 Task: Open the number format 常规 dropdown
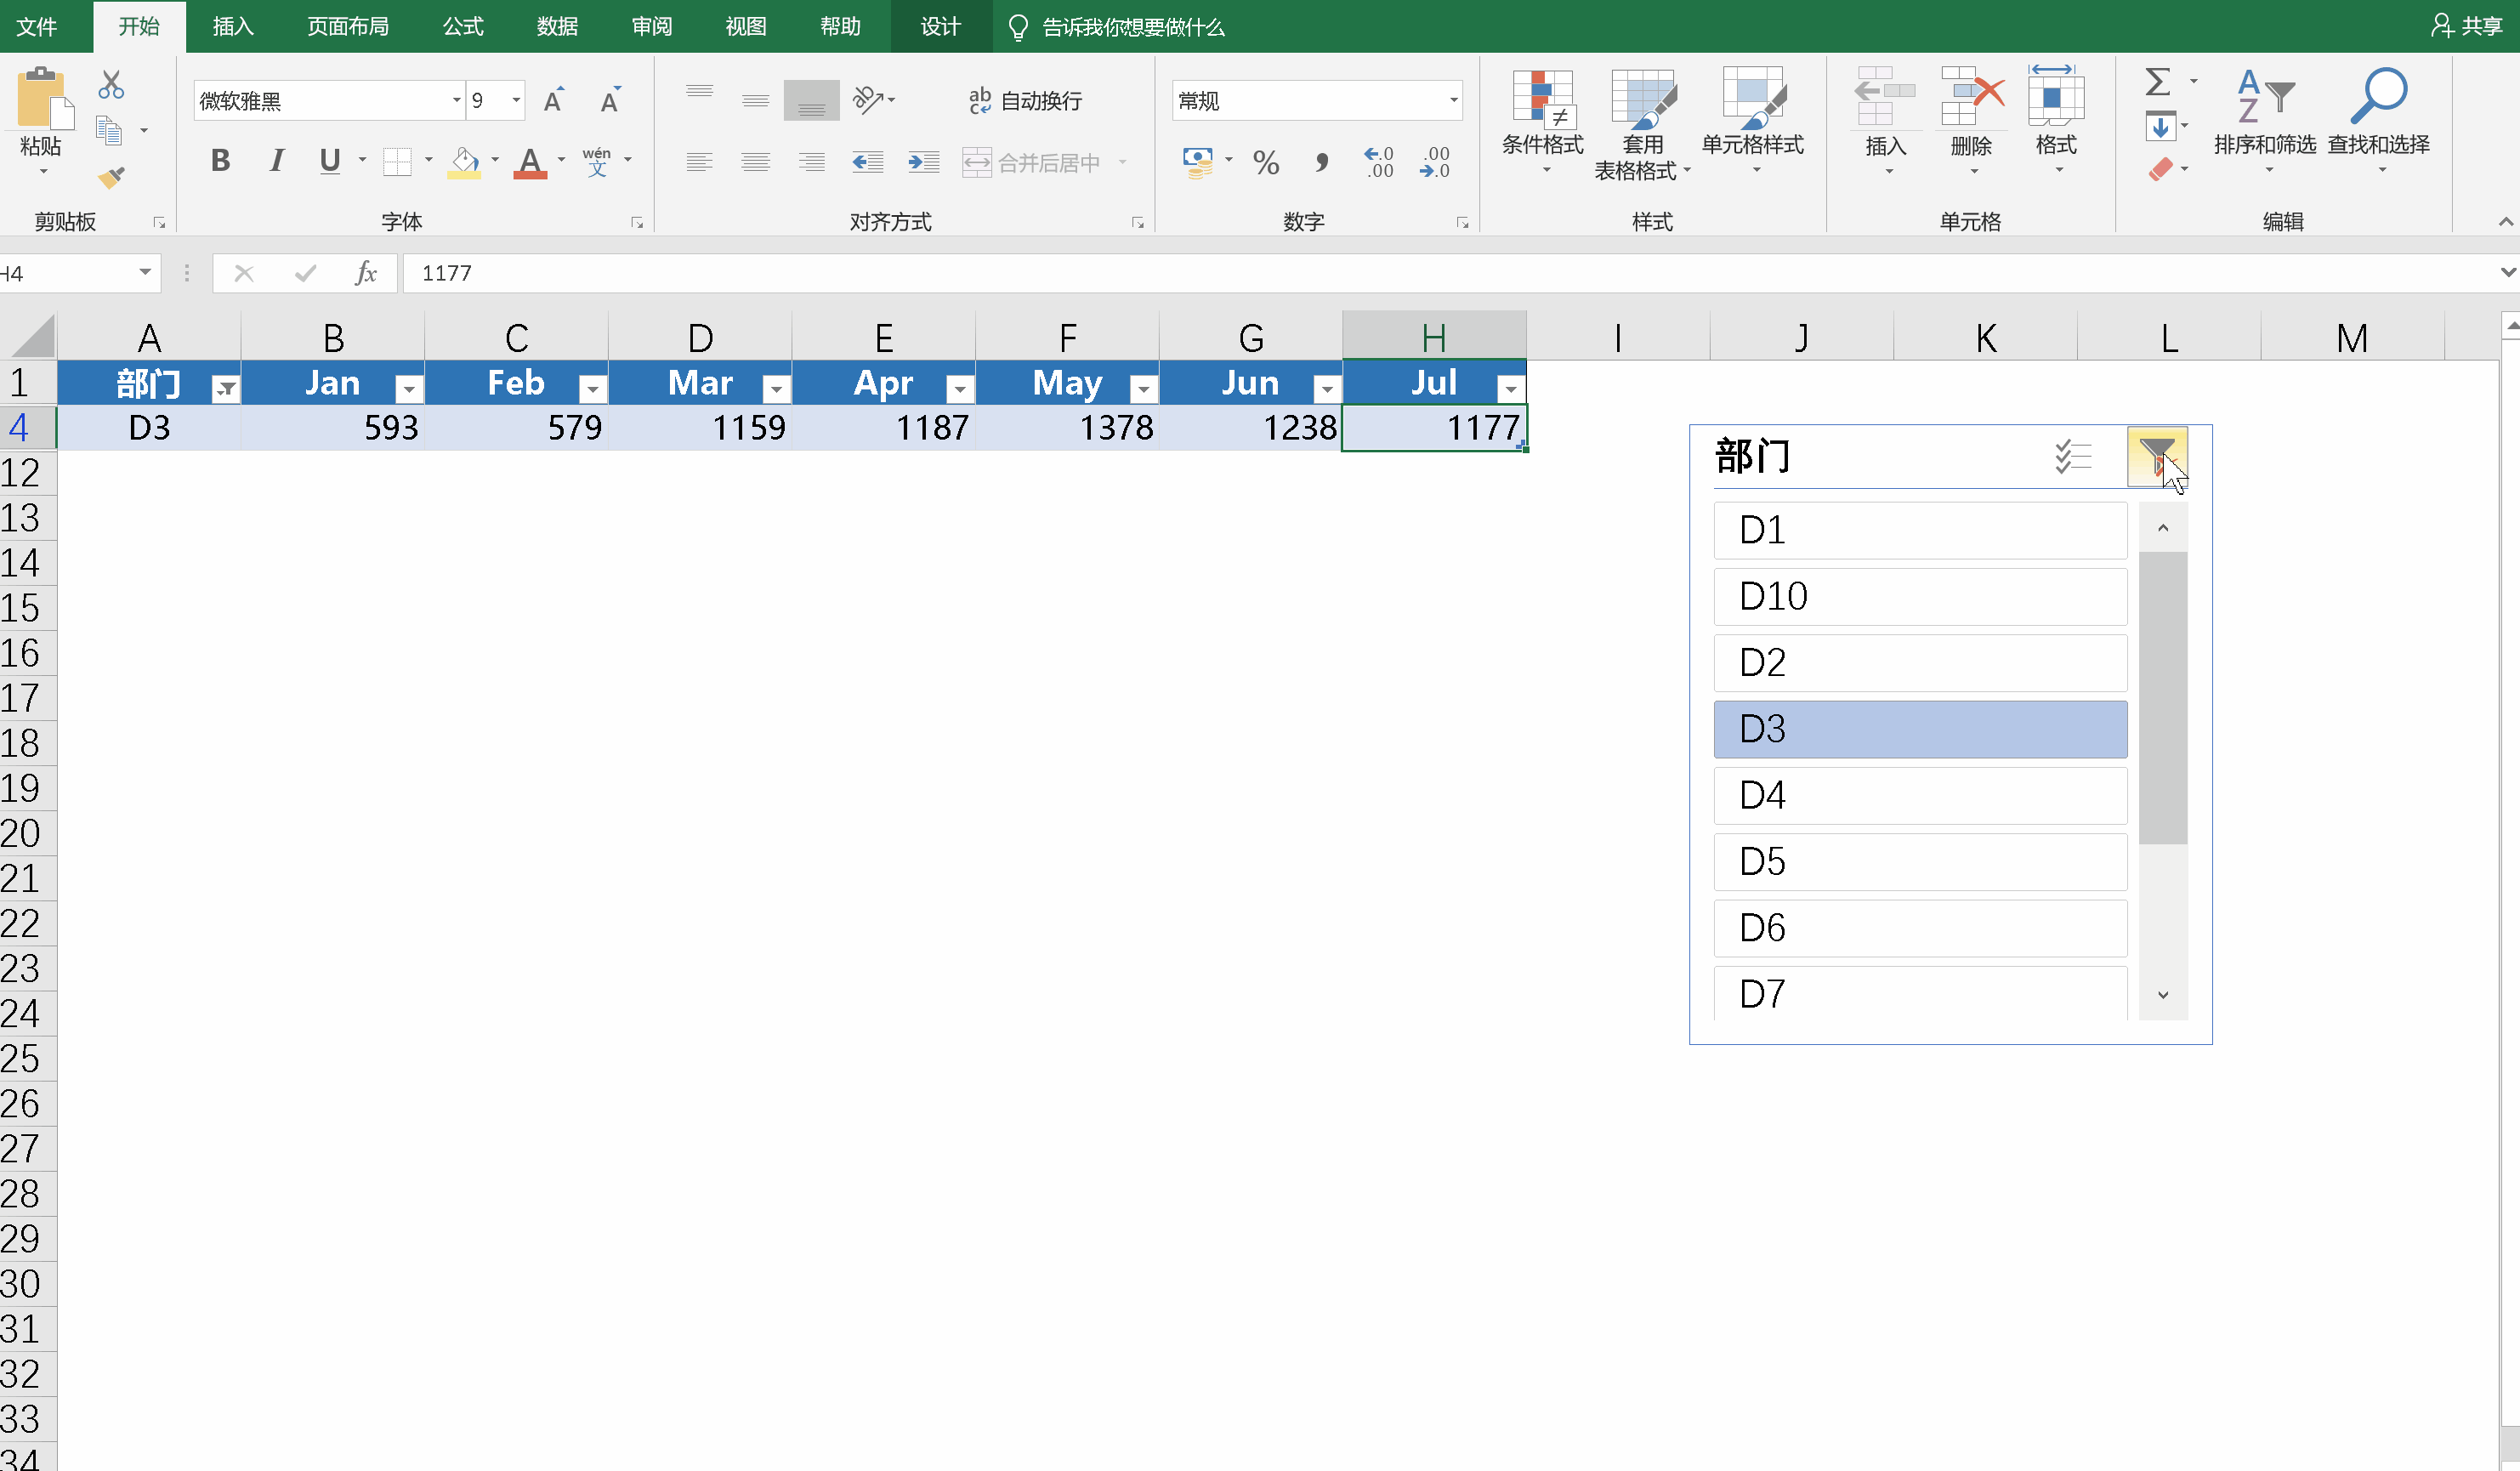pyautogui.click(x=1452, y=100)
